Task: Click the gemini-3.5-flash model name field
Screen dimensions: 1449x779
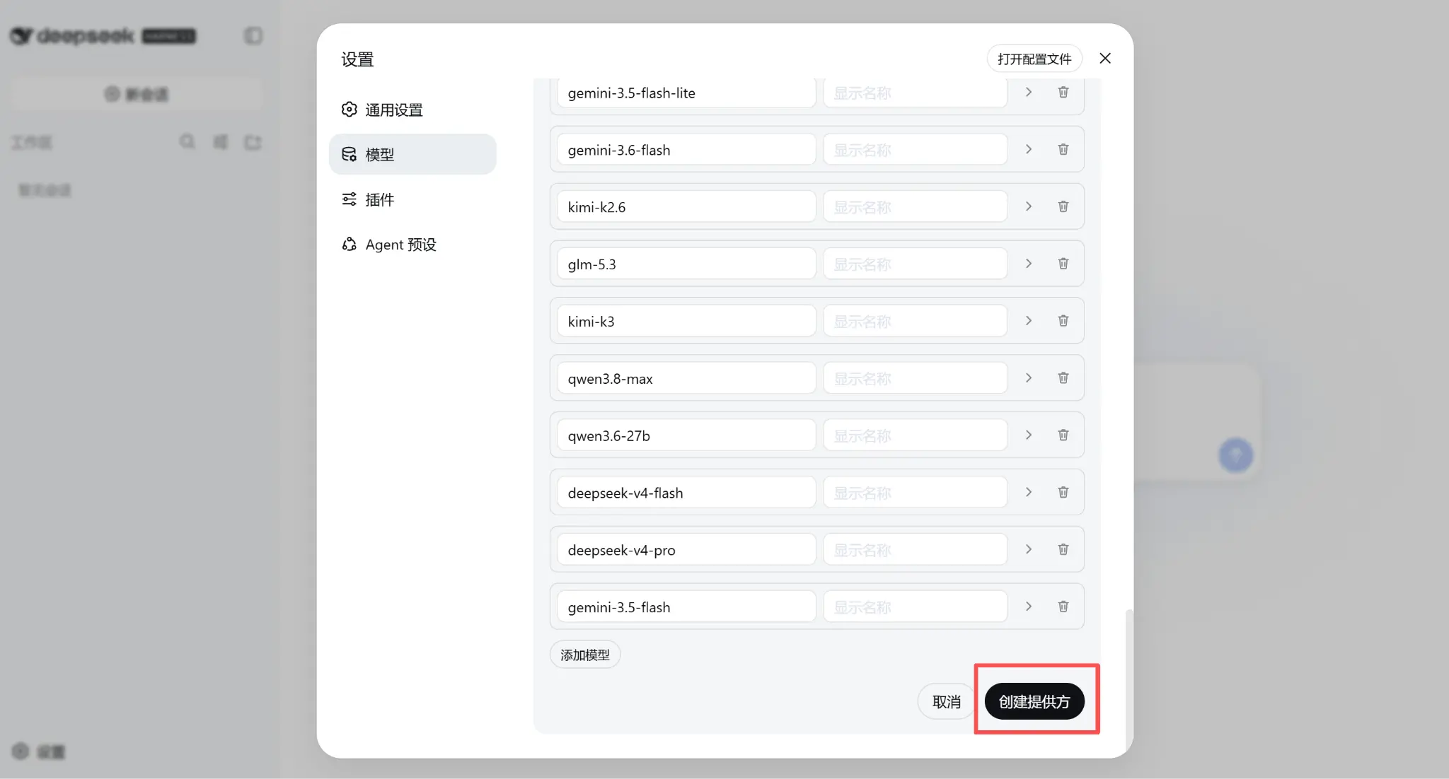Action: click(x=686, y=607)
